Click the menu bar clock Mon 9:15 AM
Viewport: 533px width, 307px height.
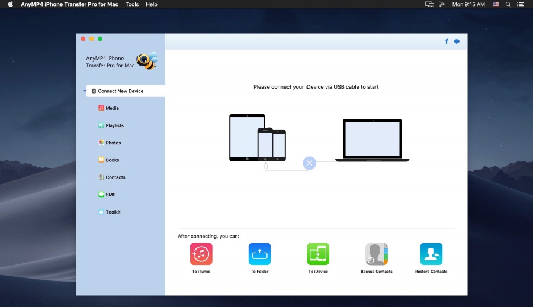click(468, 4)
